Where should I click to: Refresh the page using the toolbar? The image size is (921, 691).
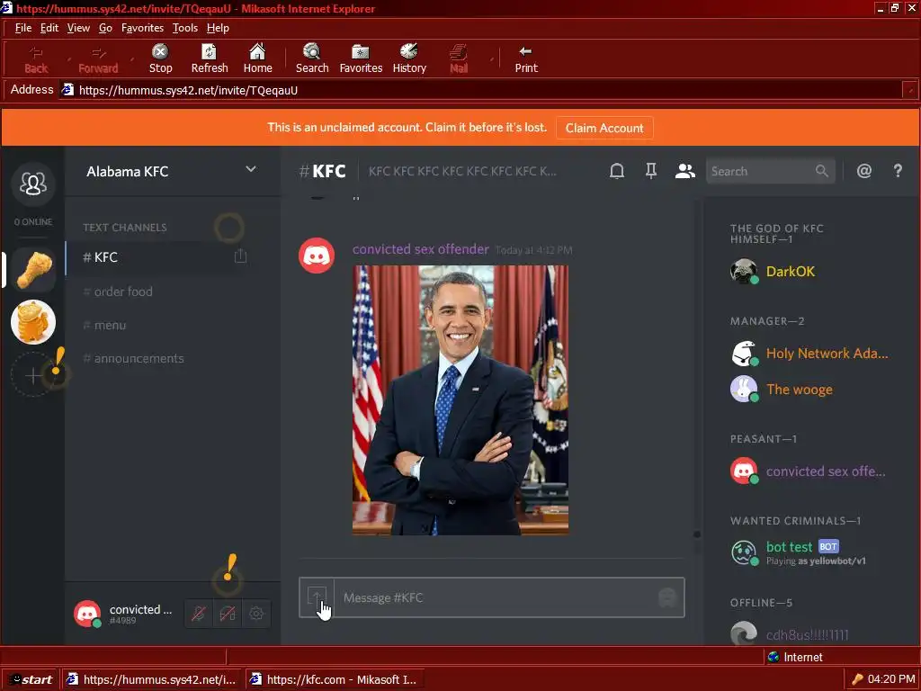click(x=209, y=58)
